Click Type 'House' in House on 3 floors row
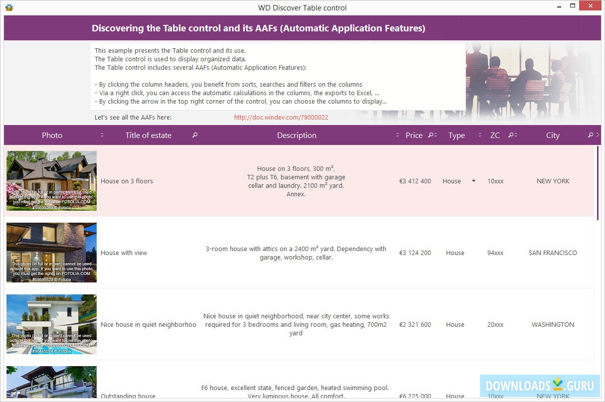 [x=452, y=181]
